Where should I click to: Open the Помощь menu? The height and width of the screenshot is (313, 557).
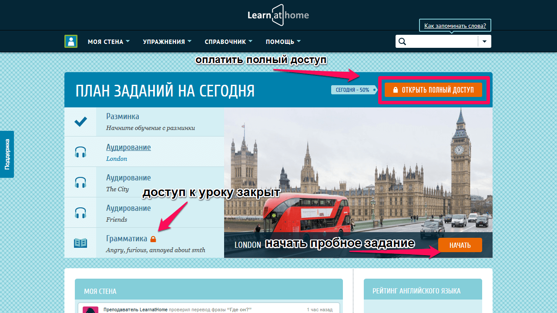click(x=283, y=42)
